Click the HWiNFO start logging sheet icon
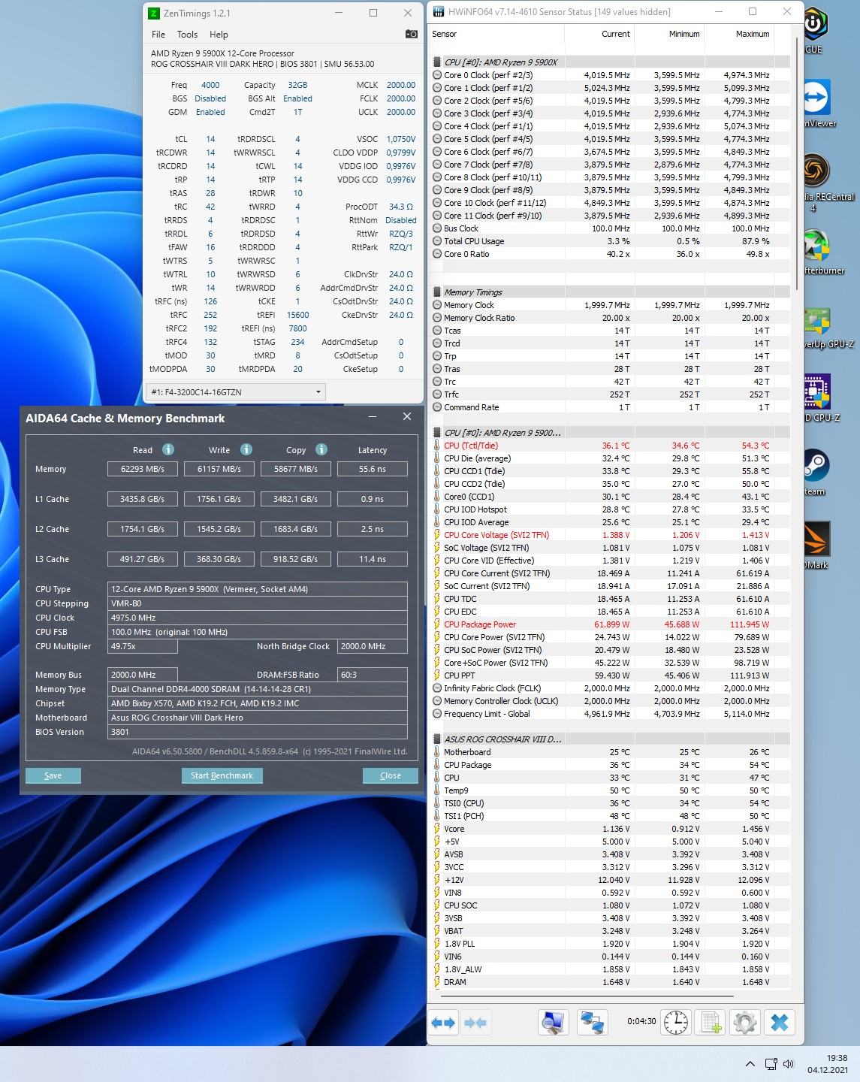 point(711,1023)
